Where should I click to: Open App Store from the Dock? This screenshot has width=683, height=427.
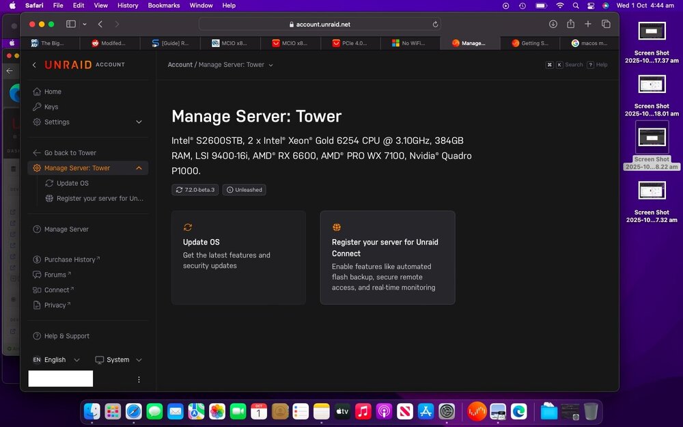click(426, 411)
